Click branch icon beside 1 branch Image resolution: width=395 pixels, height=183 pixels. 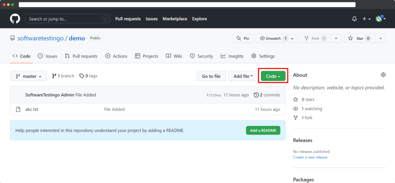coord(54,76)
